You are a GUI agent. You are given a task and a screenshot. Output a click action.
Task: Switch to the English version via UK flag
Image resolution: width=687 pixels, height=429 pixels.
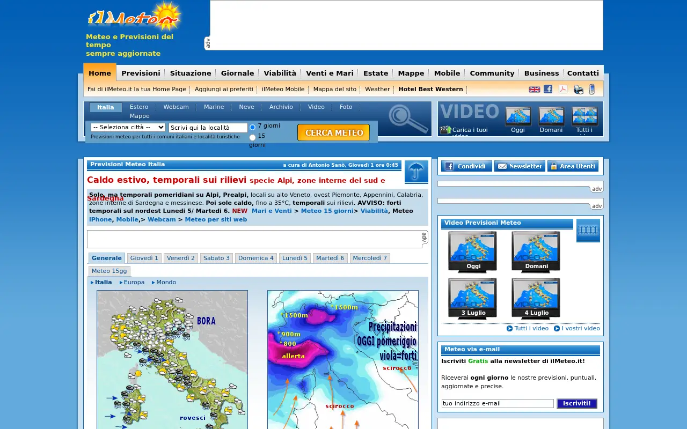(535, 90)
